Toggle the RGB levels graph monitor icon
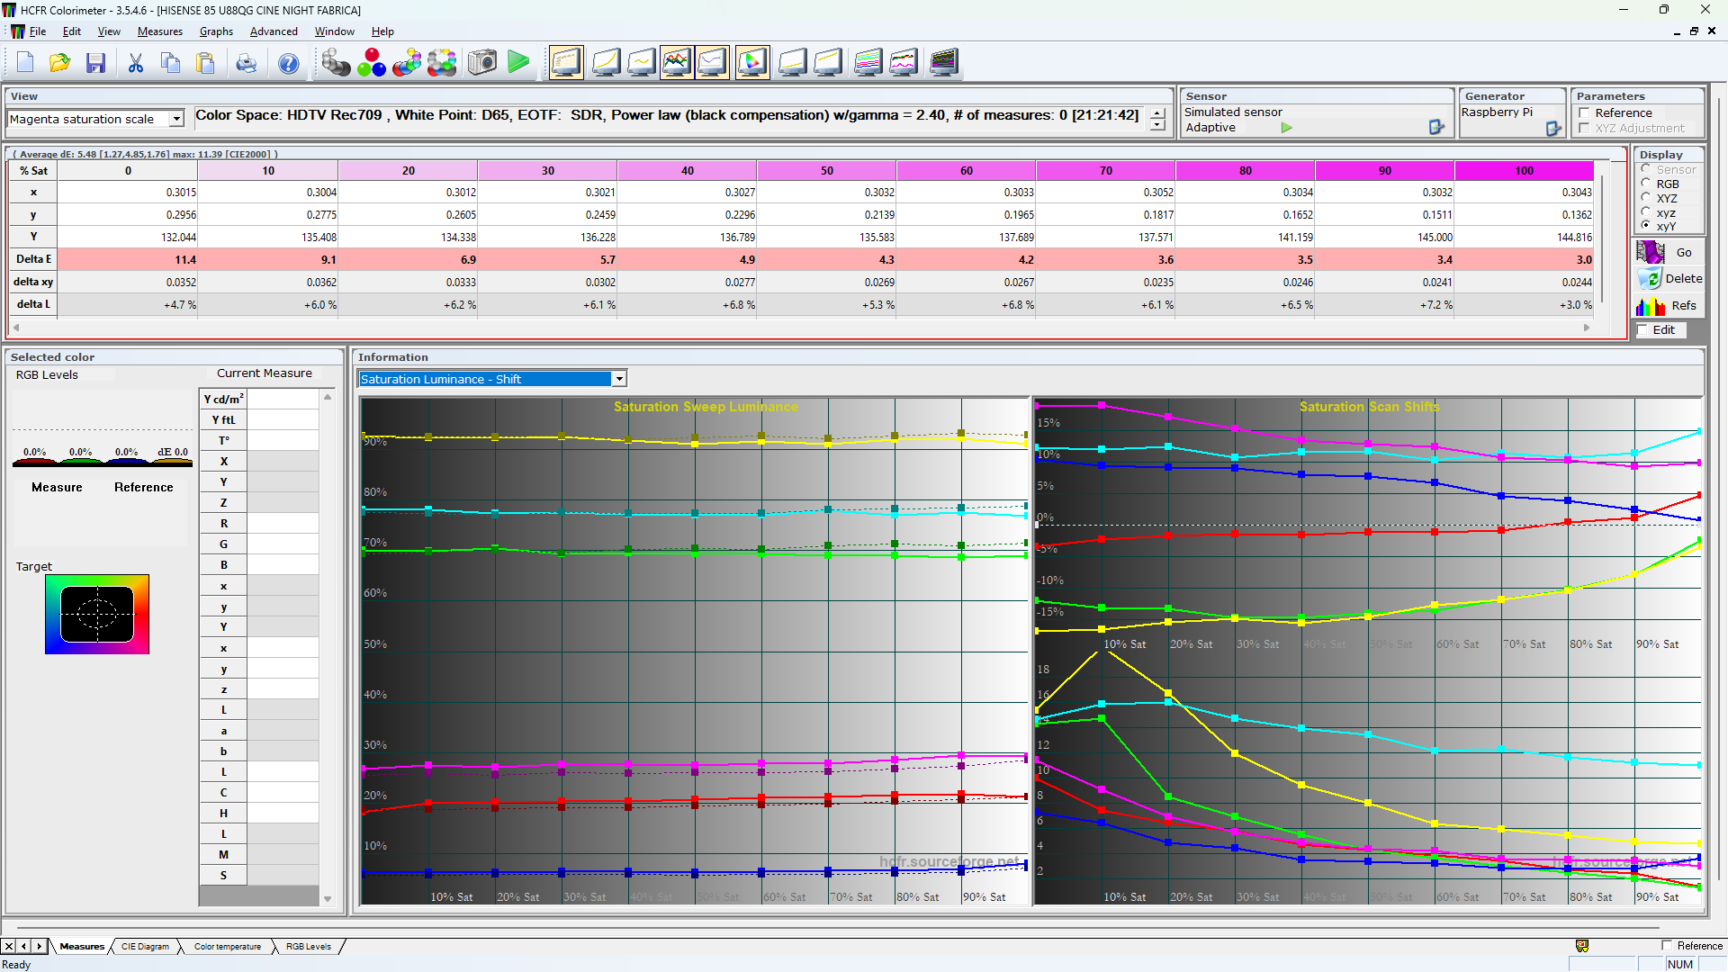 click(x=676, y=62)
